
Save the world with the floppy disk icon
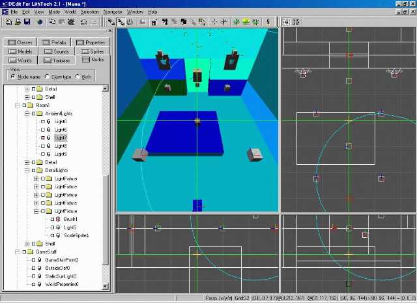coord(27,22)
